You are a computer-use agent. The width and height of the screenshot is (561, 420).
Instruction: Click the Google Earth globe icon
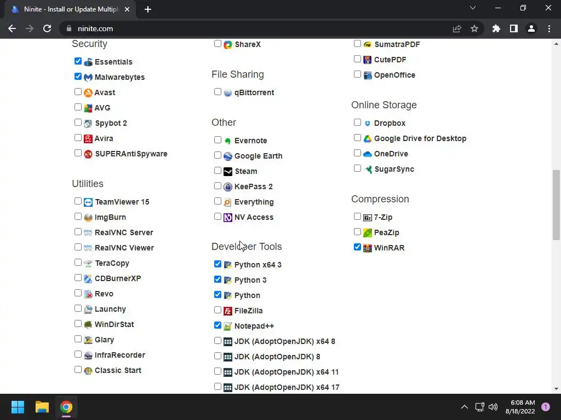(228, 156)
